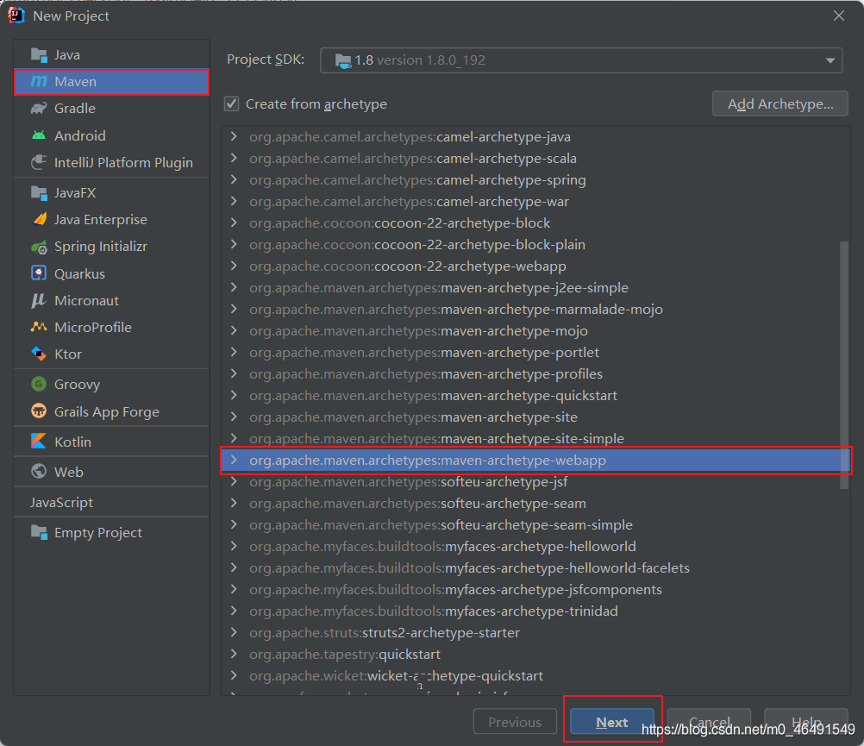Expand myfaces-archetype-helloworld-facelets node
864x746 pixels.
click(x=235, y=567)
